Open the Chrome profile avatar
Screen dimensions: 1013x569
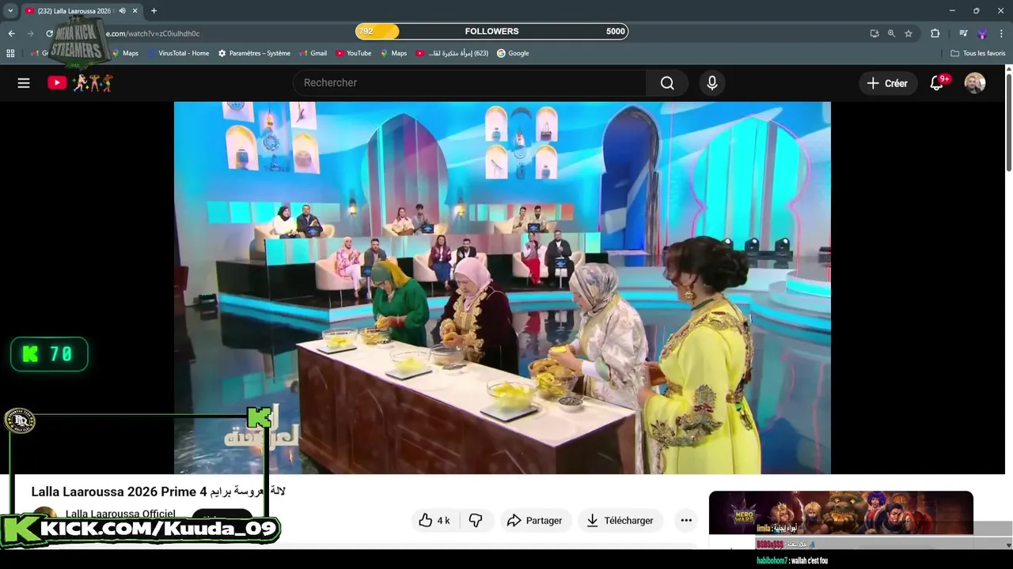tap(982, 33)
